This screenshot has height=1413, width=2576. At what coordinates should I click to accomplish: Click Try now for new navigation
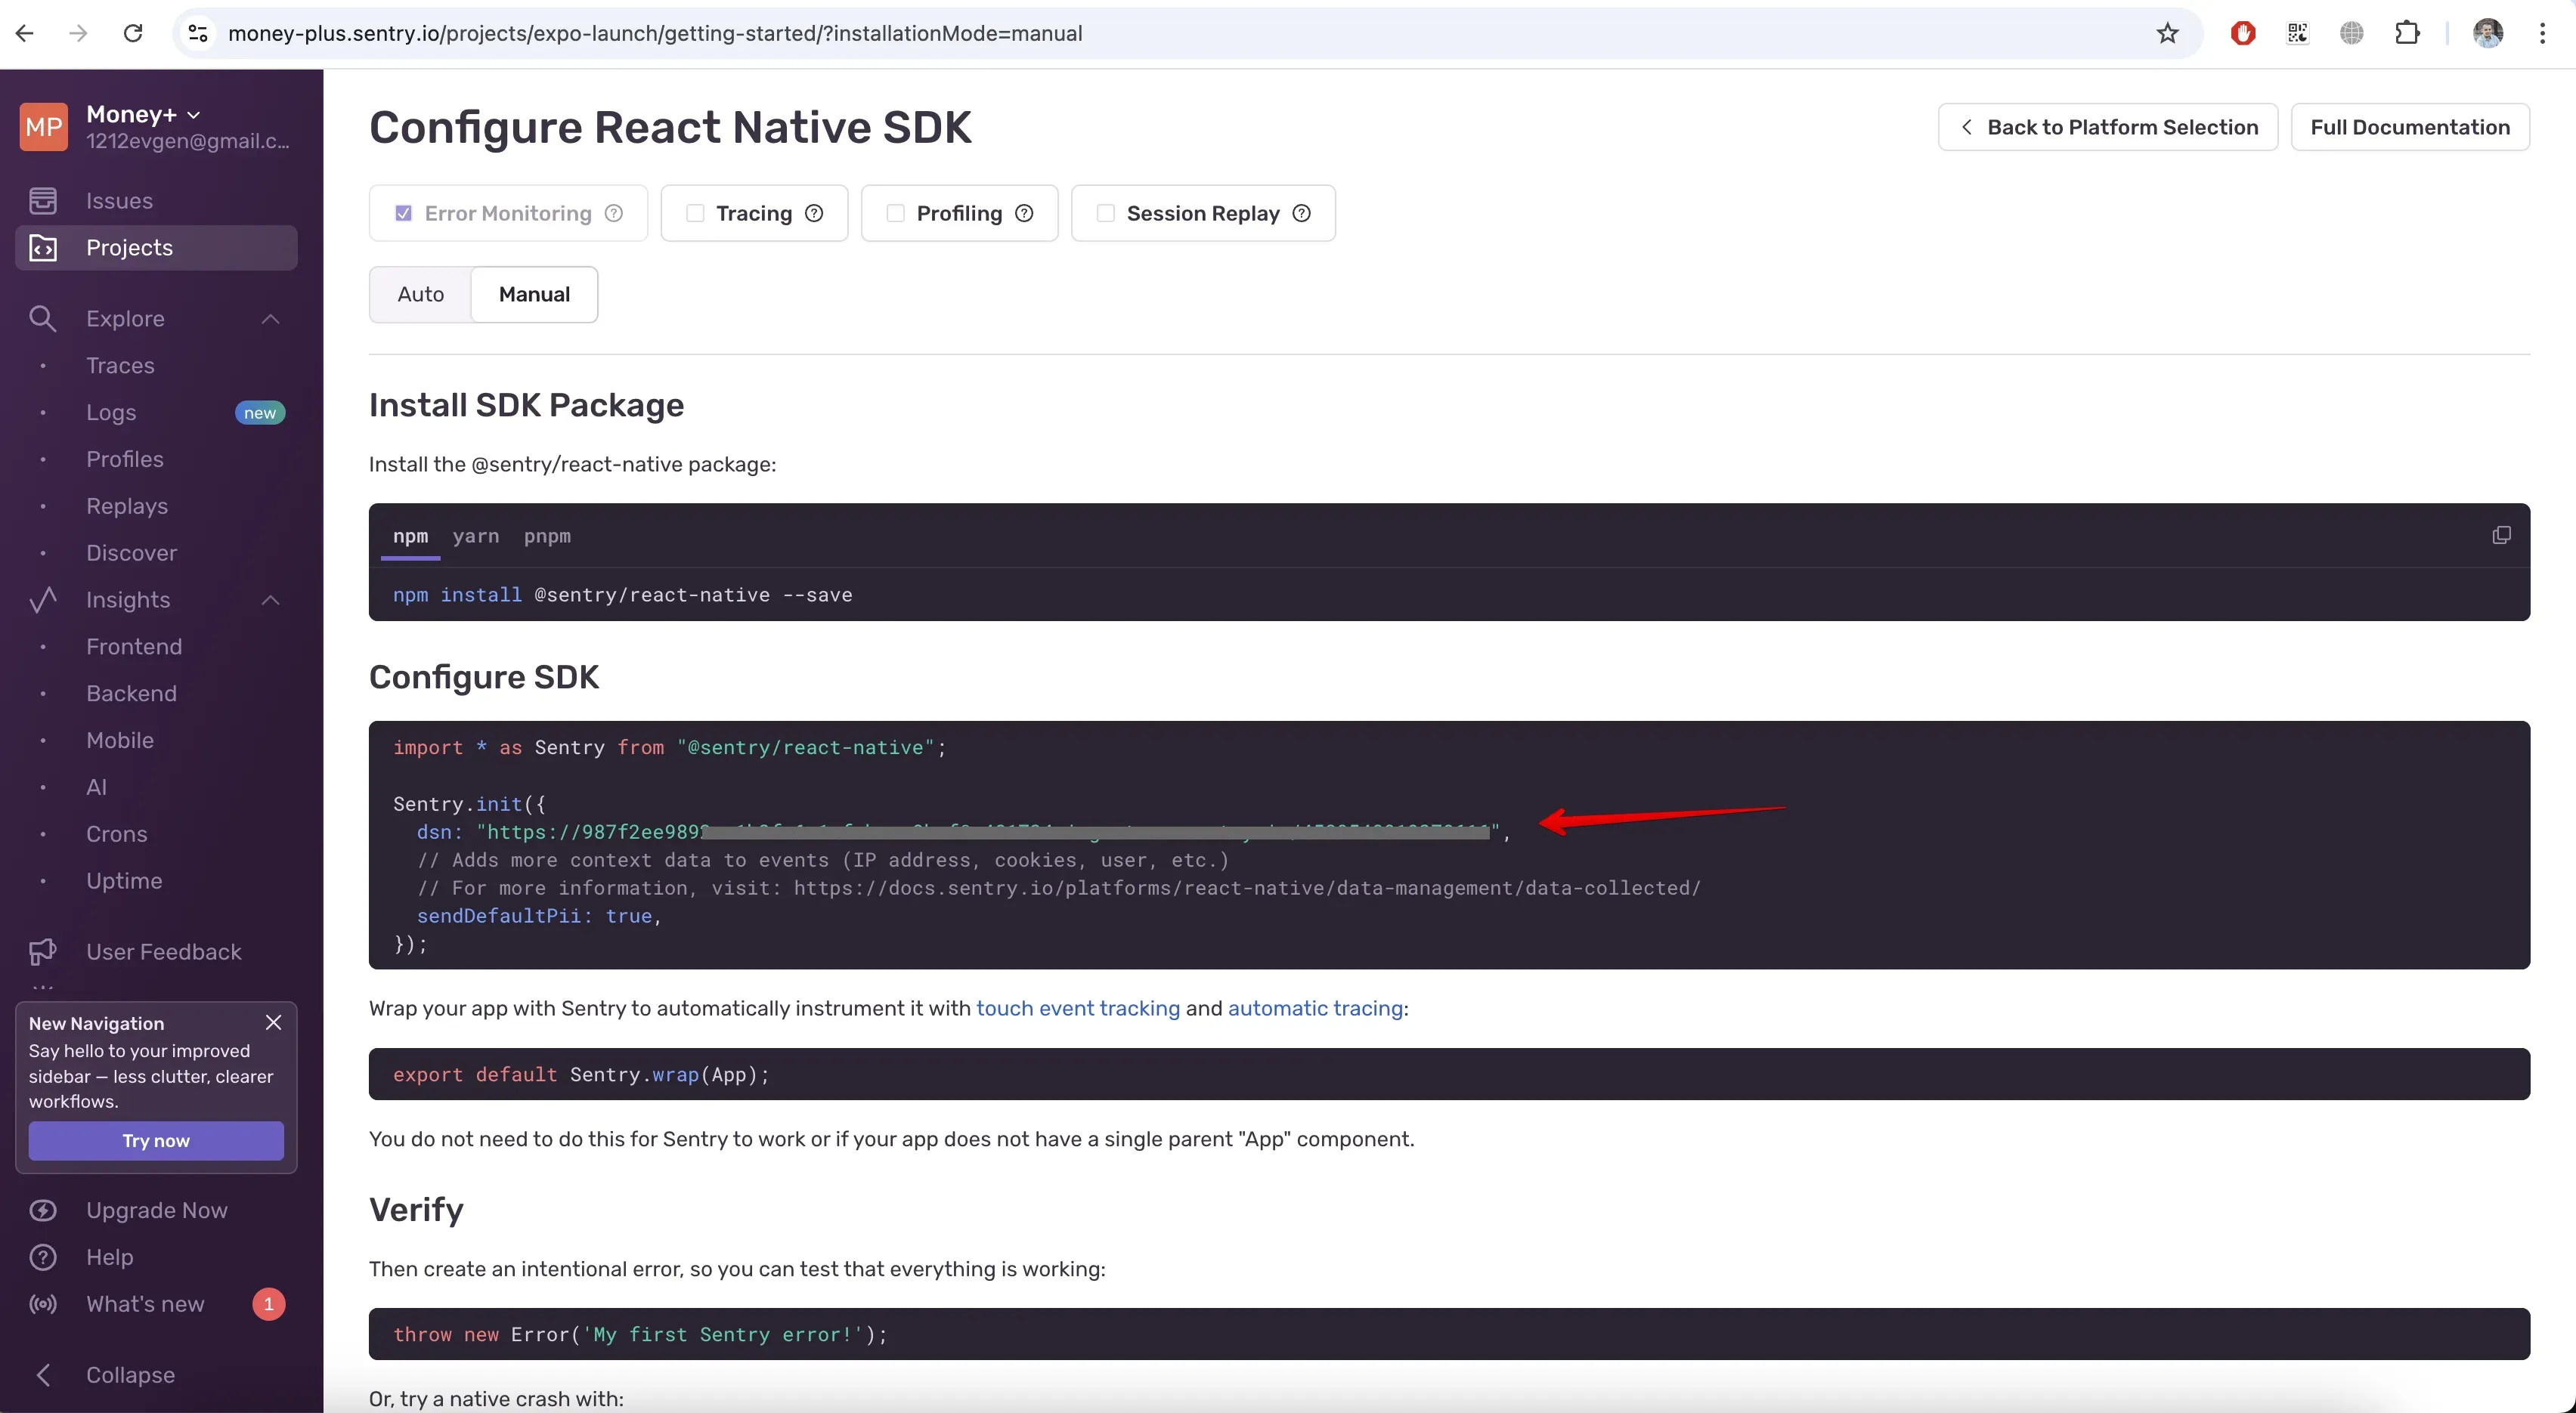[x=156, y=1140]
